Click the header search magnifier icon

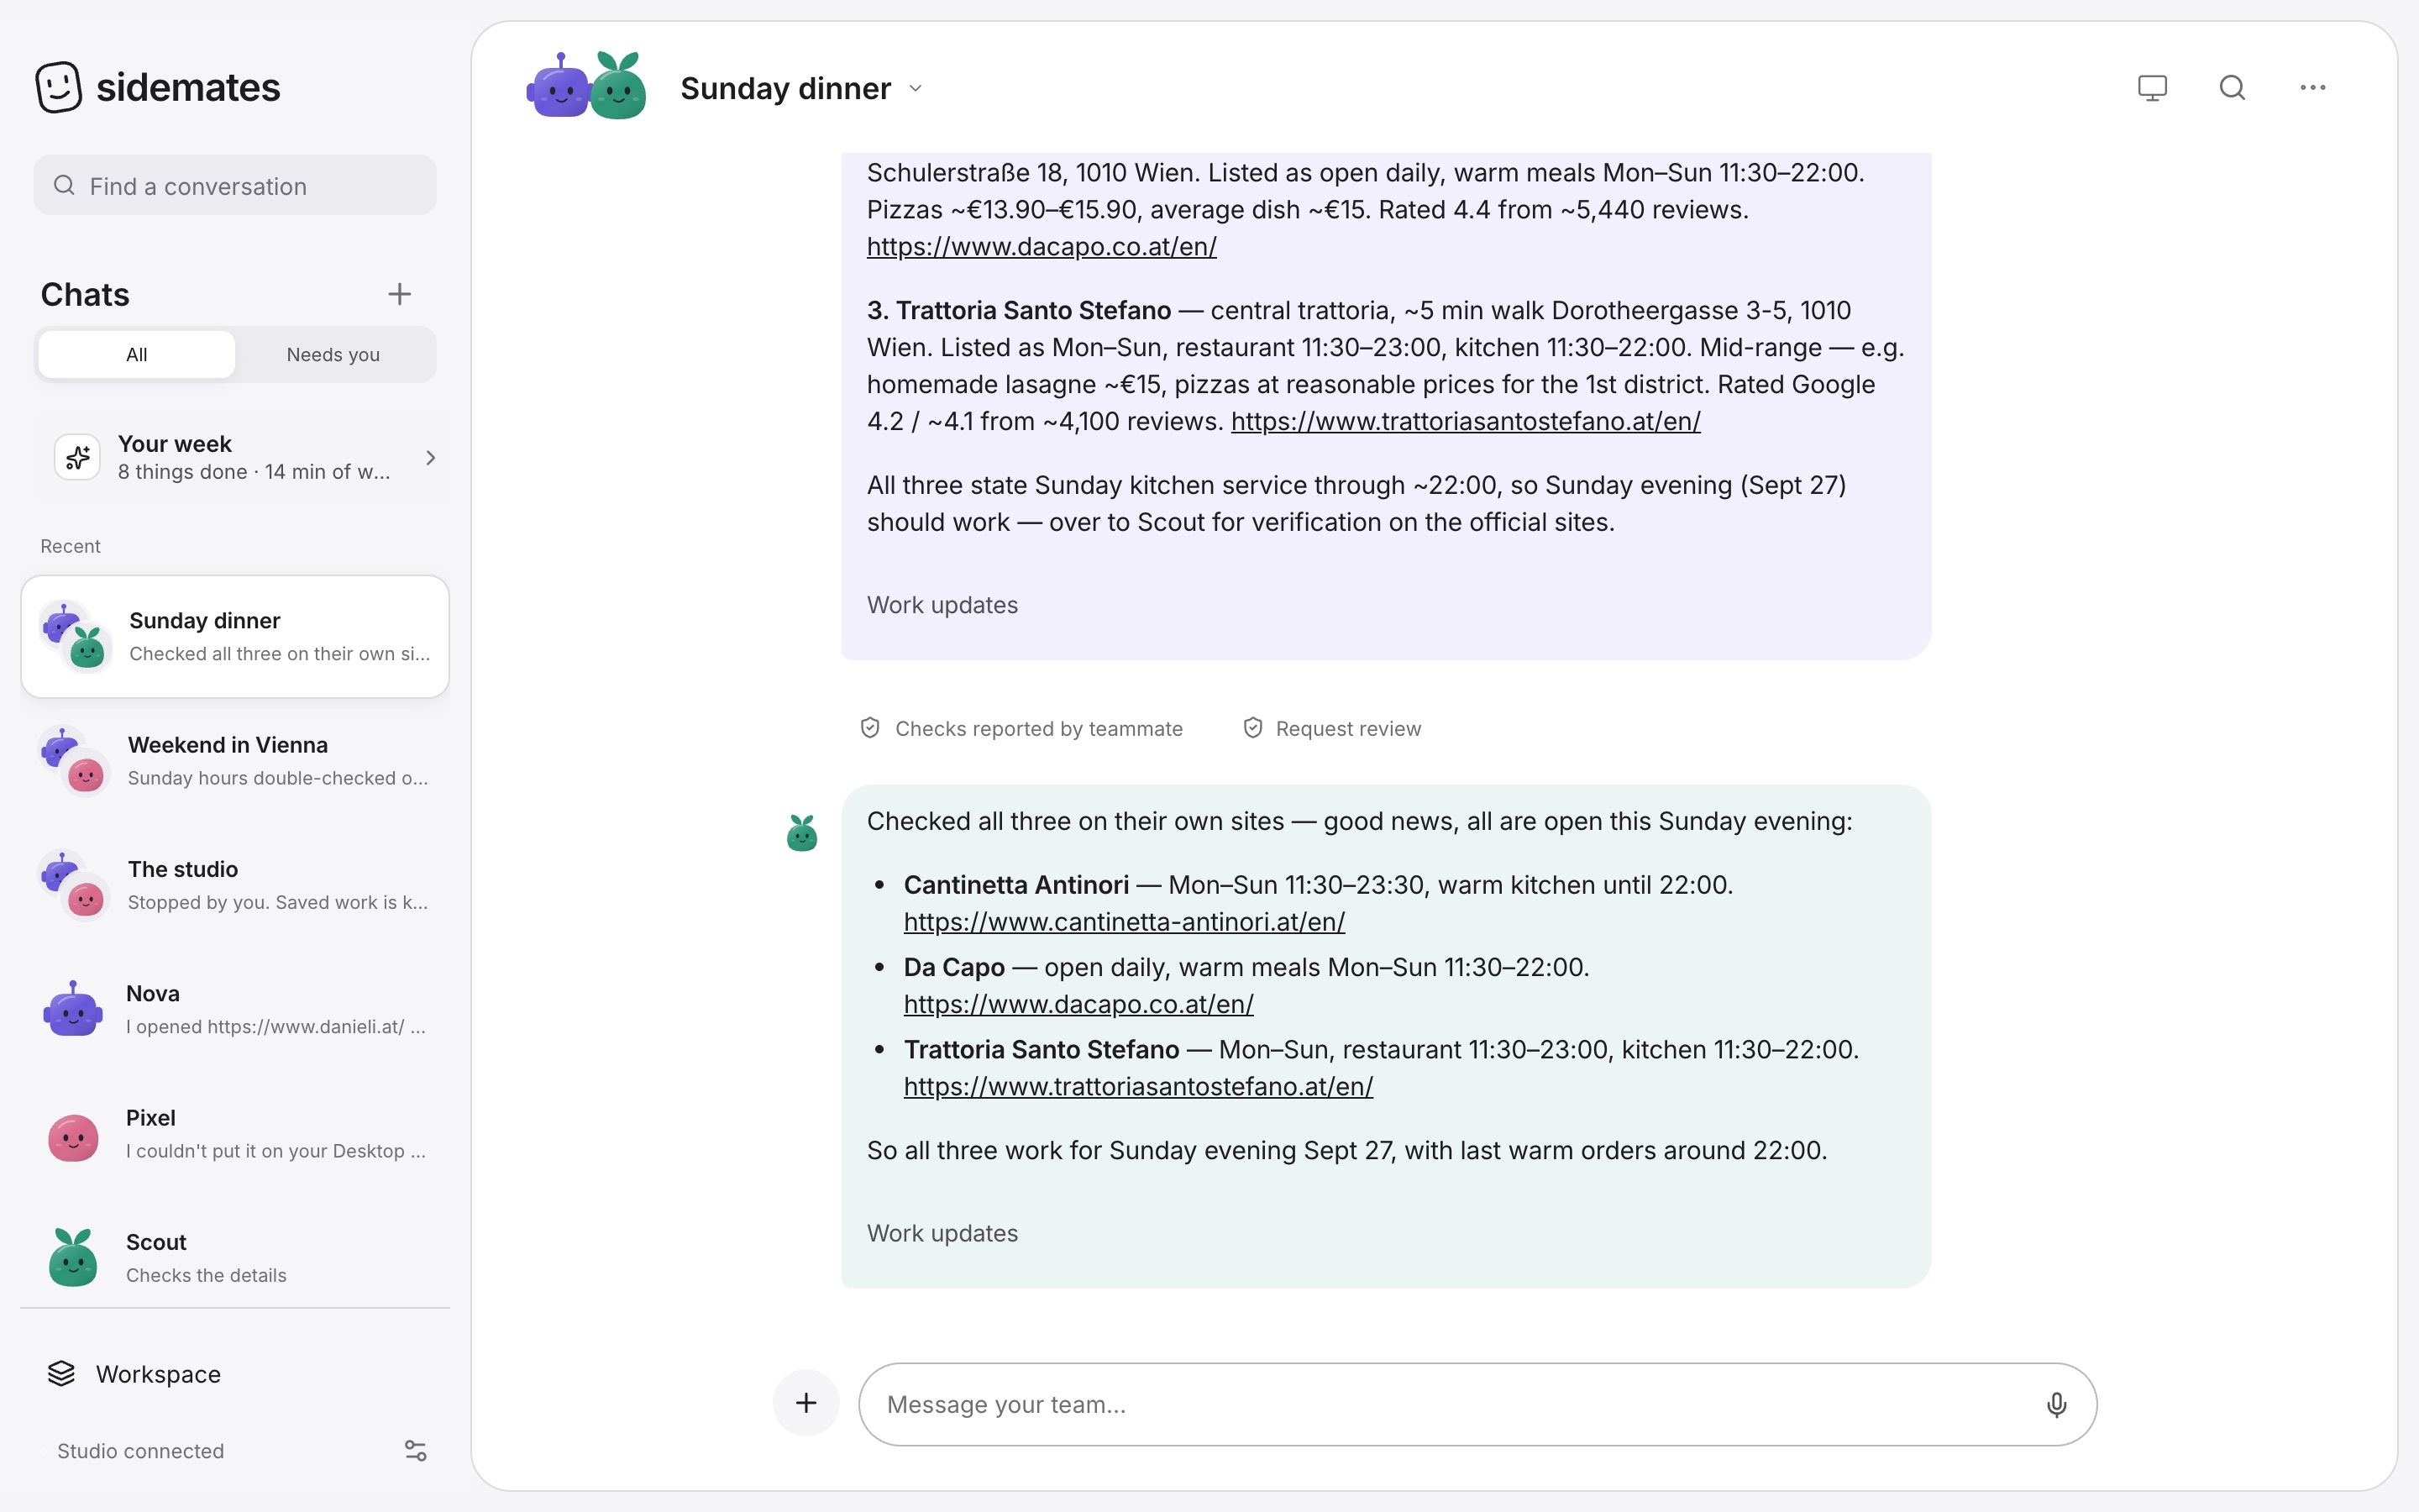point(2232,88)
